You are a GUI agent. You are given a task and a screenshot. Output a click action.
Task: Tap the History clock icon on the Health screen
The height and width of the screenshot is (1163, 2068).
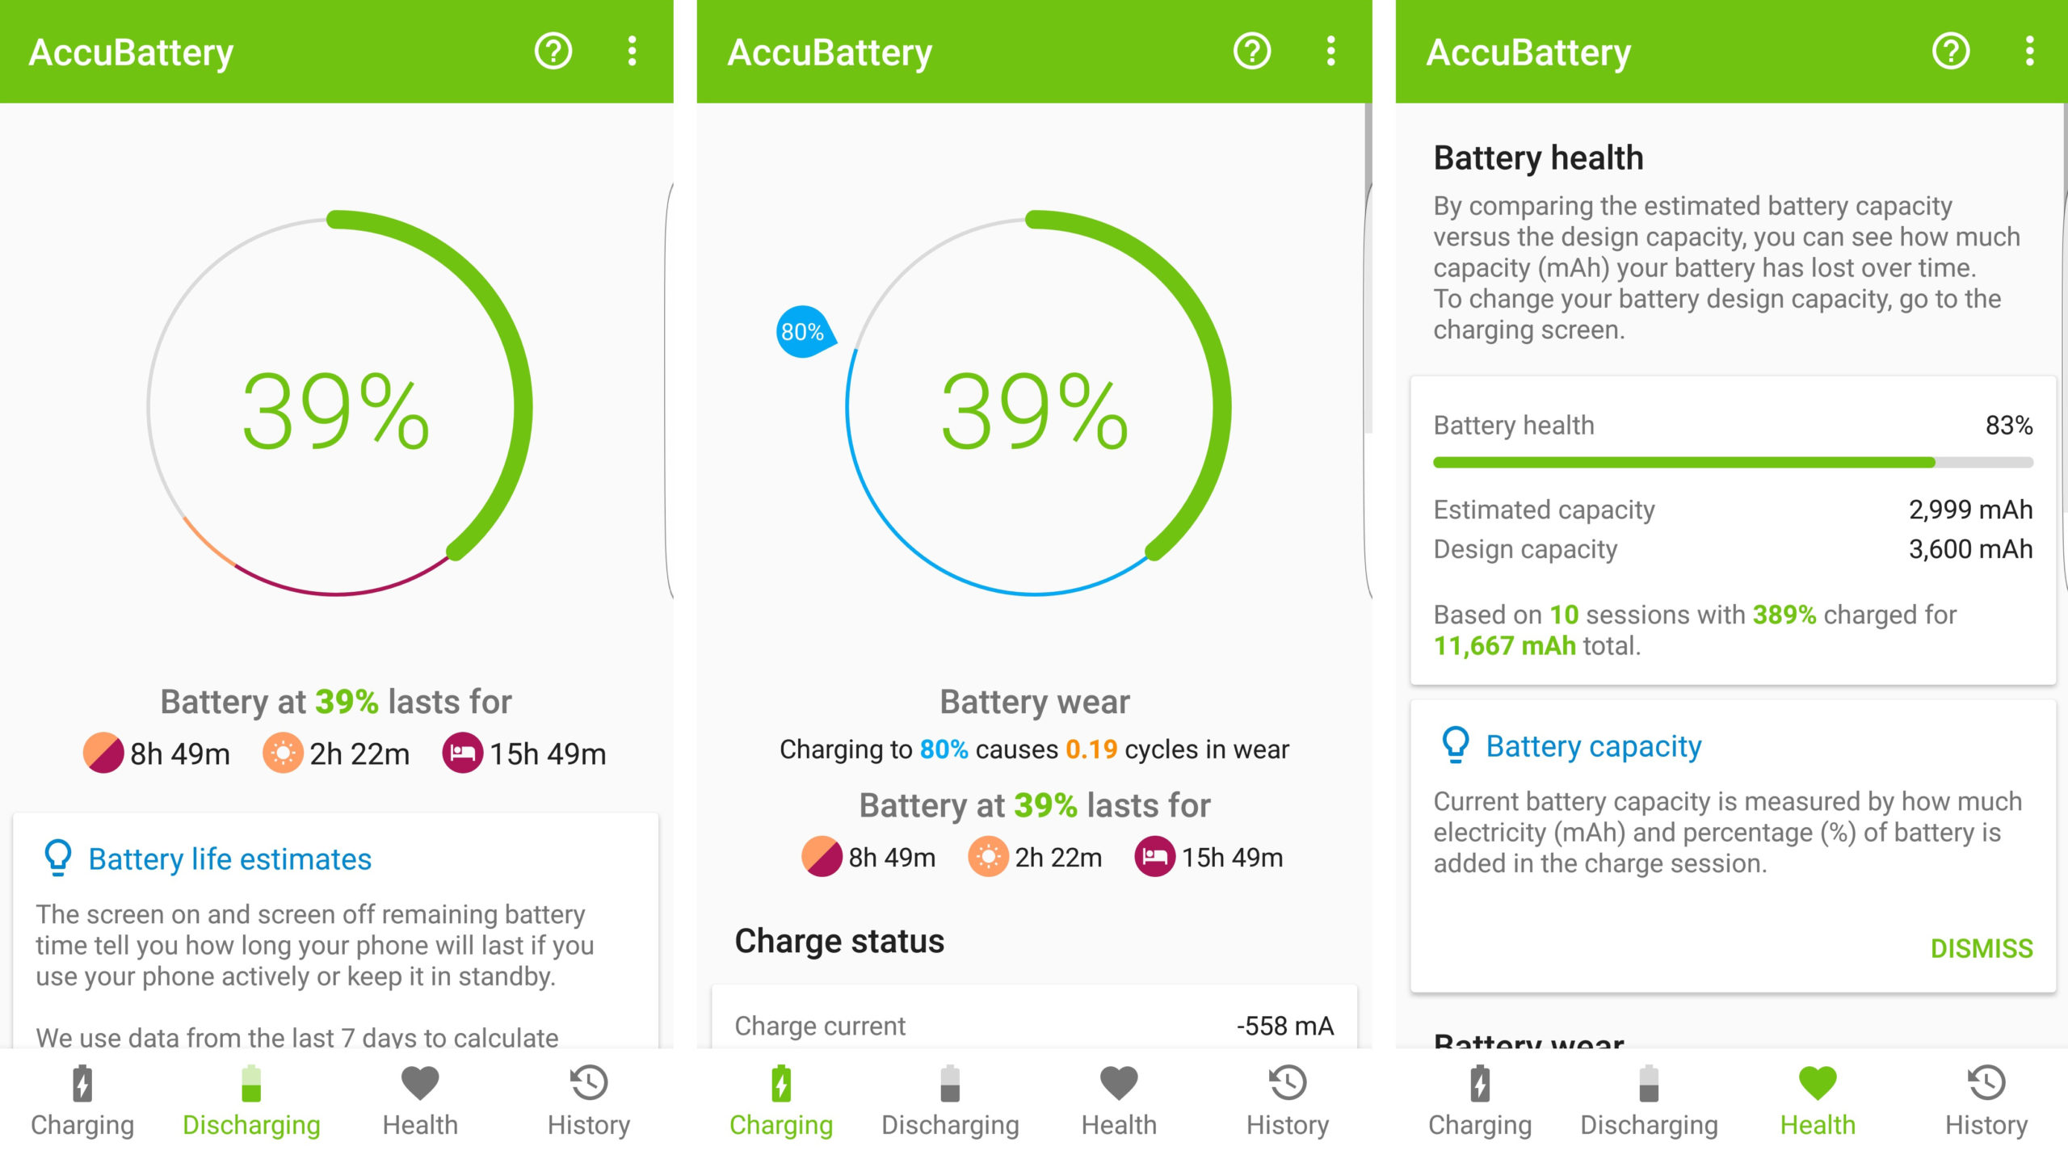[1986, 1084]
